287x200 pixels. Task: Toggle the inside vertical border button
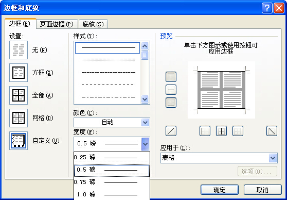click(221, 131)
